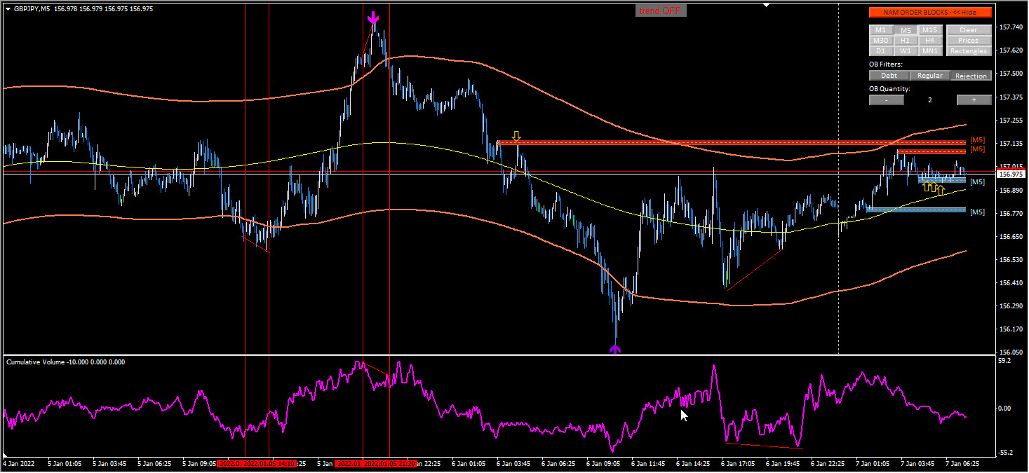
Task: Select the short second red order block
Action: tap(932, 151)
